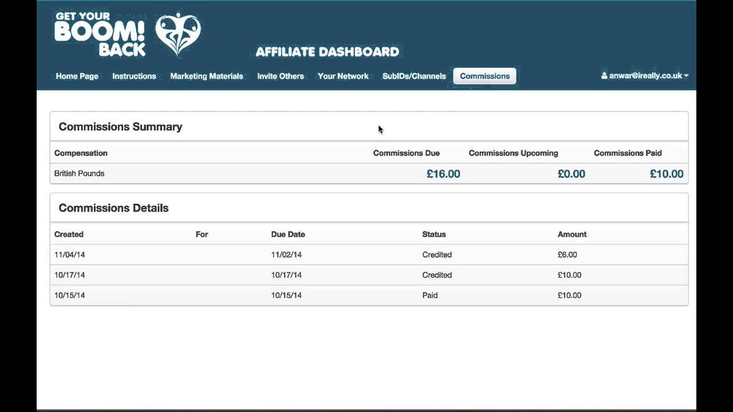Click the £0.00 upcoming commissions value
This screenshot has width=733, height=412.
(x=572, y=174)
